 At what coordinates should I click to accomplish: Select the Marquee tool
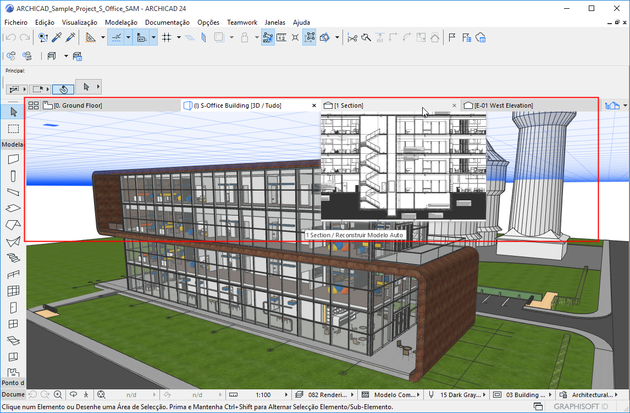click(x=13, y=129)
